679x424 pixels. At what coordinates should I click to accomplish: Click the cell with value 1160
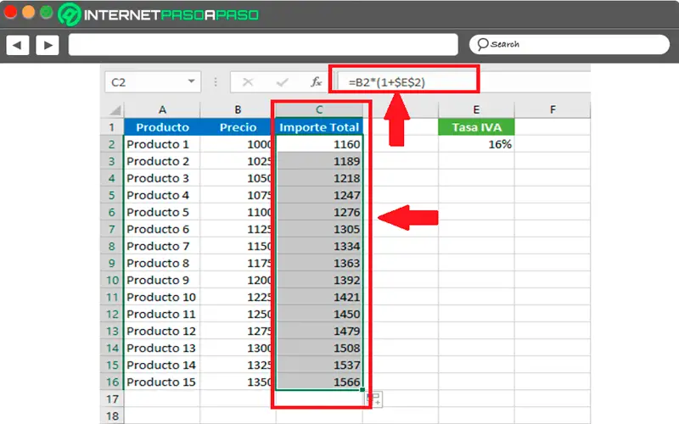pos(319,144)
